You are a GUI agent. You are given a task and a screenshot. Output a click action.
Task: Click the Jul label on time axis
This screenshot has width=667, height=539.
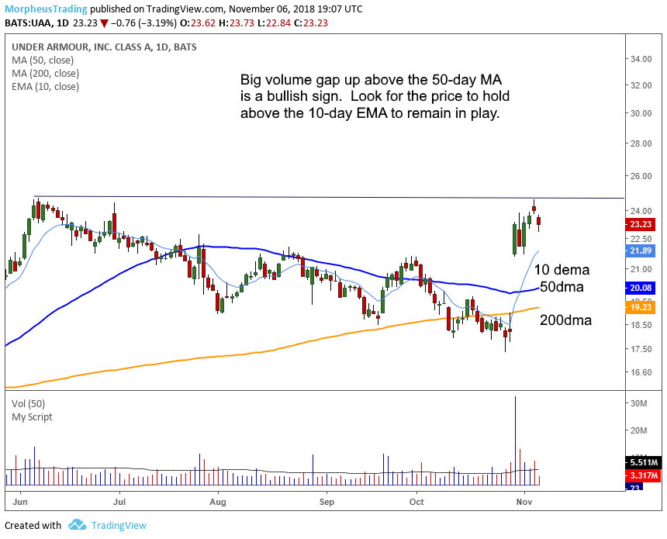119,502
